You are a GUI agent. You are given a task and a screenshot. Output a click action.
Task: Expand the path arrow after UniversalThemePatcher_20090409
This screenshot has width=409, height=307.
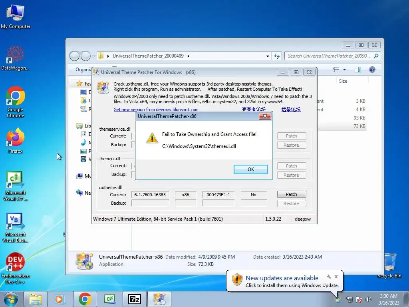coord(189,56)
